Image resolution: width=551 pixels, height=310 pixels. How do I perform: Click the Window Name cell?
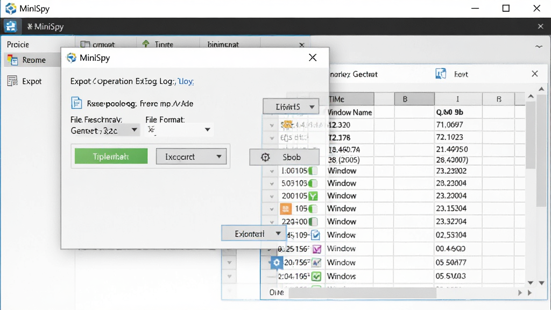pos(349,112)
